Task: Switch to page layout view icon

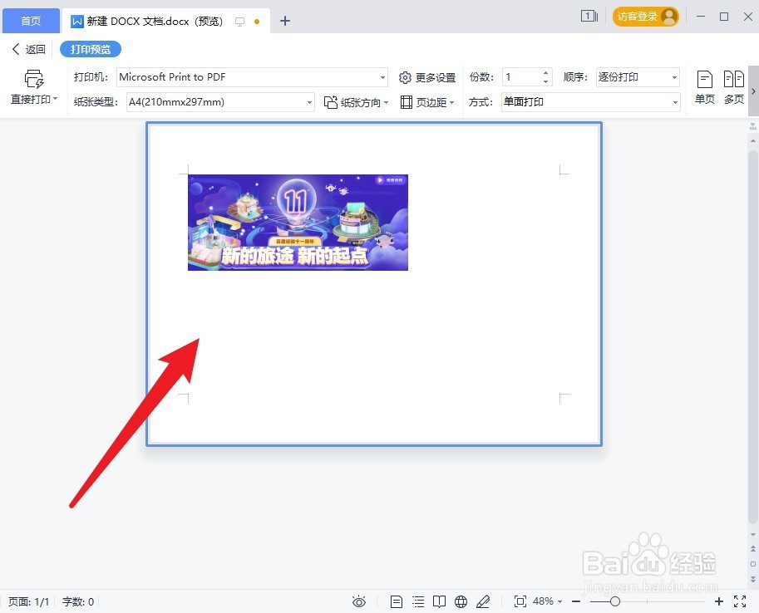Action: click(x=396, y=601)
